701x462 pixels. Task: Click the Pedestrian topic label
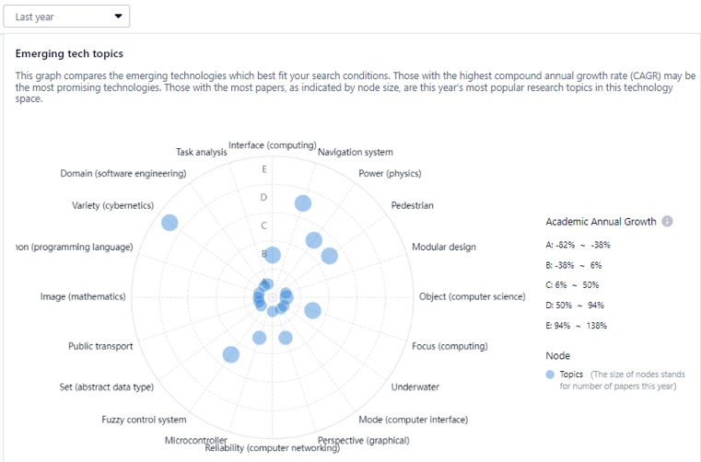[412, 205]
